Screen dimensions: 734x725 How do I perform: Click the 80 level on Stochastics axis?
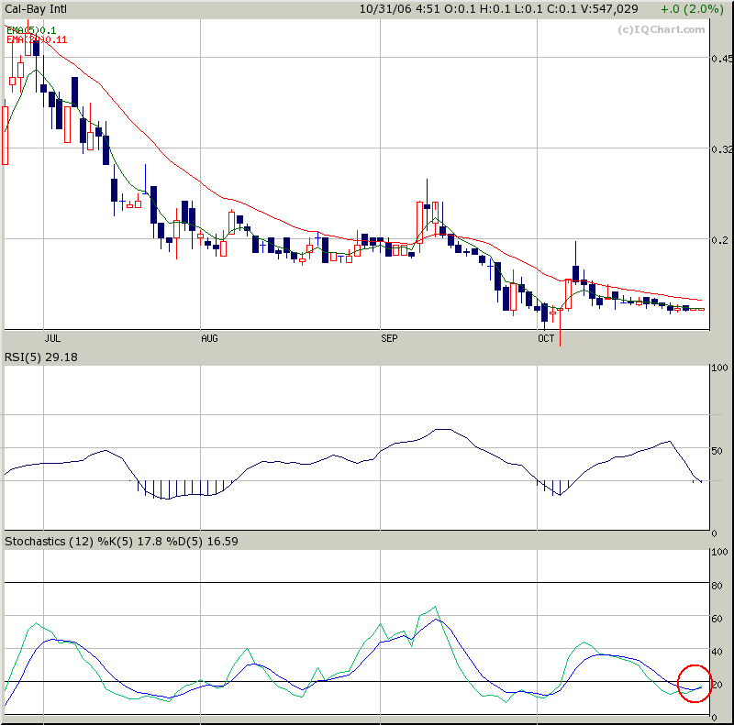click(x=718, y=585)
